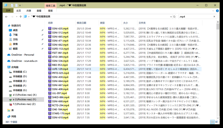The image size is (223, 128).
Task: Open the 截图 folder
Action: point(15,49)
